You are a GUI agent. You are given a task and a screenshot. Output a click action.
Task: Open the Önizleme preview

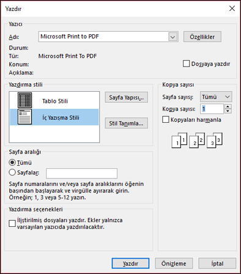174,264
